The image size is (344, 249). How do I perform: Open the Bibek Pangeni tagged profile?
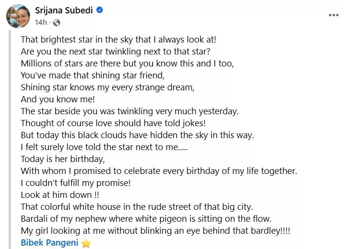(50, 243)
